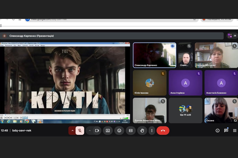Select Анна Ігорівна's participant tile

(x=185, y=83)
